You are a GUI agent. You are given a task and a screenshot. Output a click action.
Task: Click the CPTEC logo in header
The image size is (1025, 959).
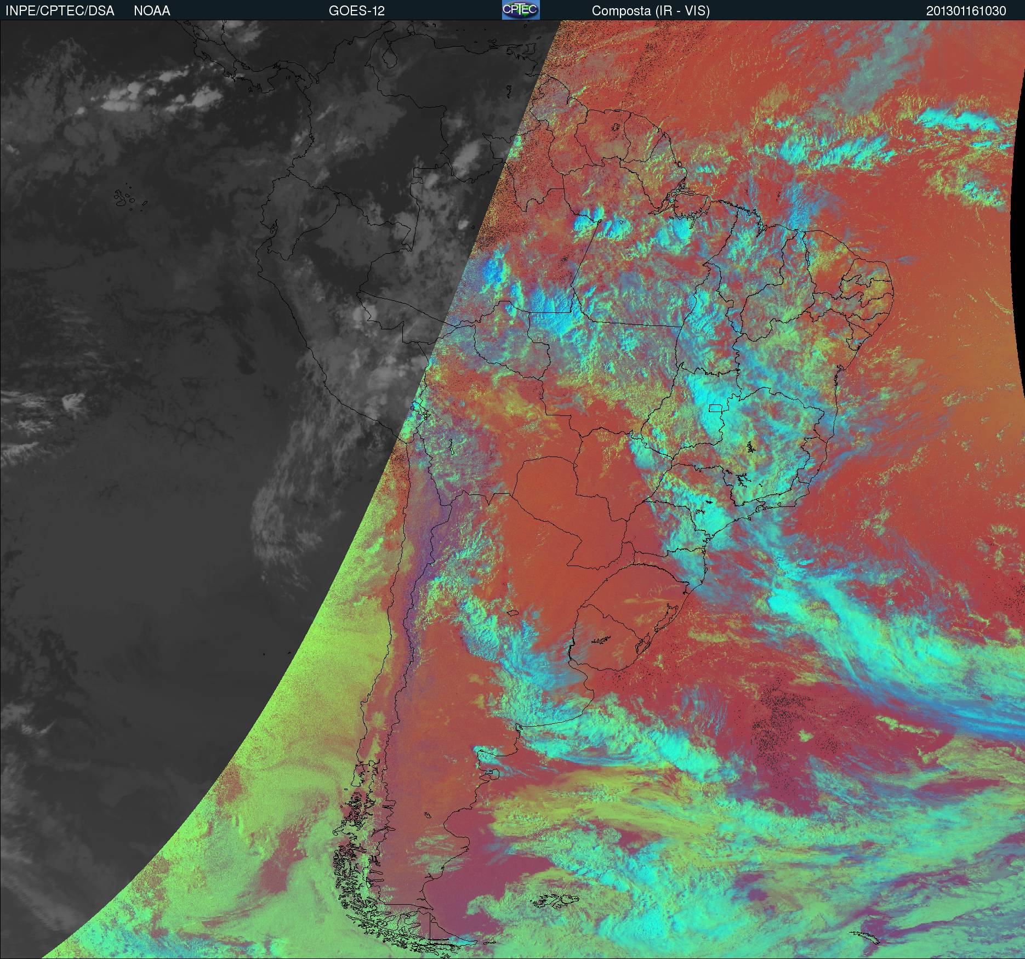click(x=521, y=10)
